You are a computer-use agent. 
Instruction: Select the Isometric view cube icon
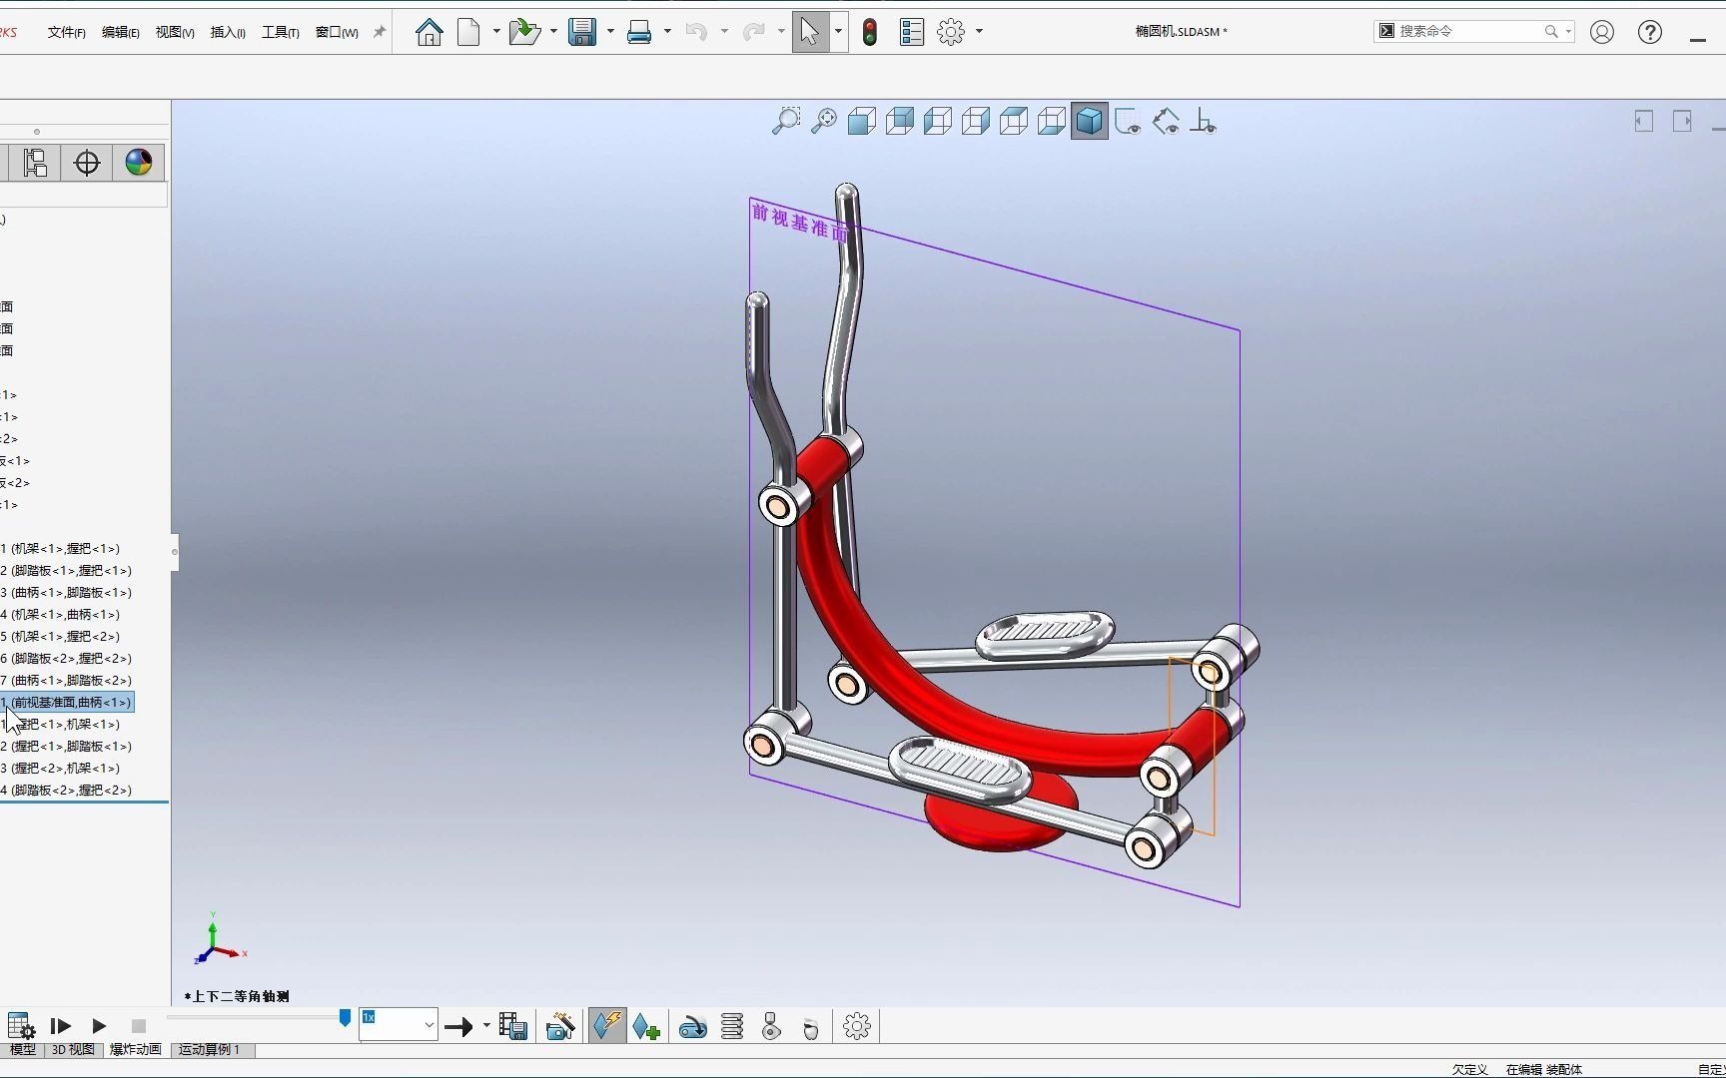tap(1089, 120)
